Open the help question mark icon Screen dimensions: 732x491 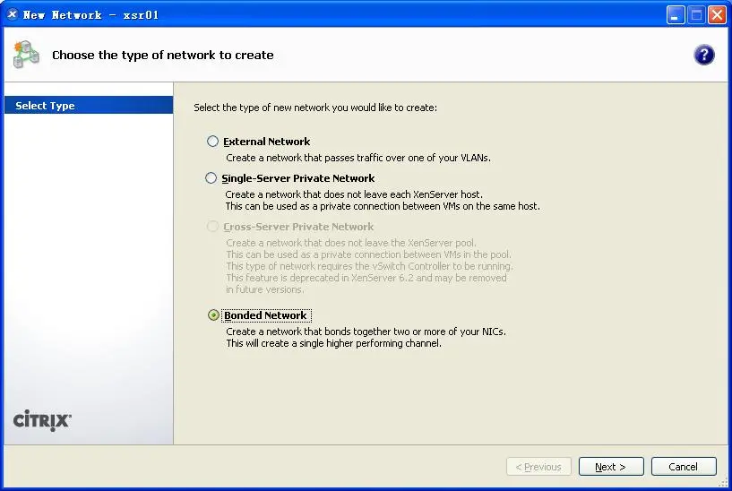point(703,55)
